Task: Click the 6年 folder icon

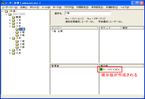Action: click(x=14, y=53)
